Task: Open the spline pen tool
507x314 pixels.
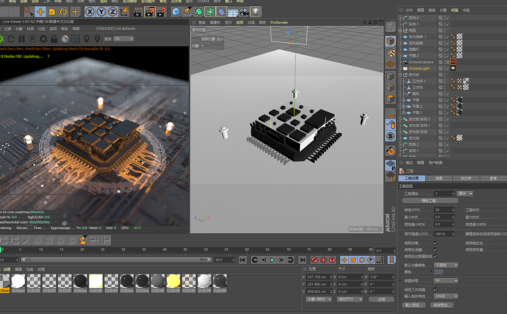Action: click(188, 12)
